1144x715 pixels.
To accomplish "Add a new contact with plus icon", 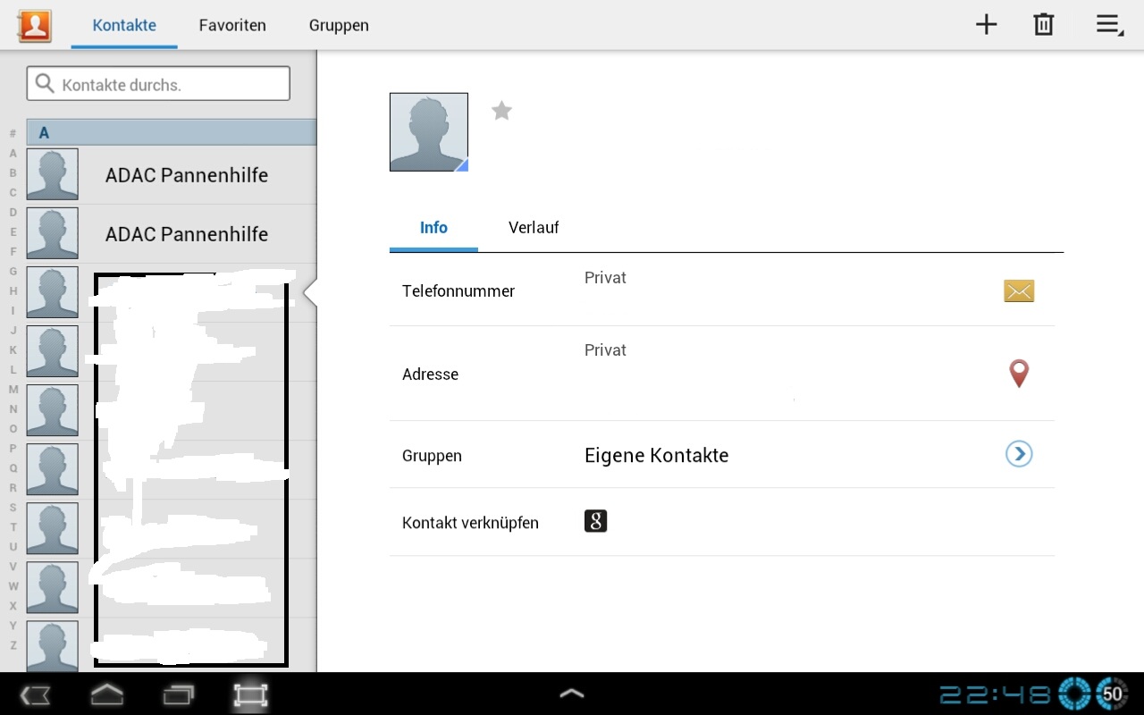I will 986,24.
